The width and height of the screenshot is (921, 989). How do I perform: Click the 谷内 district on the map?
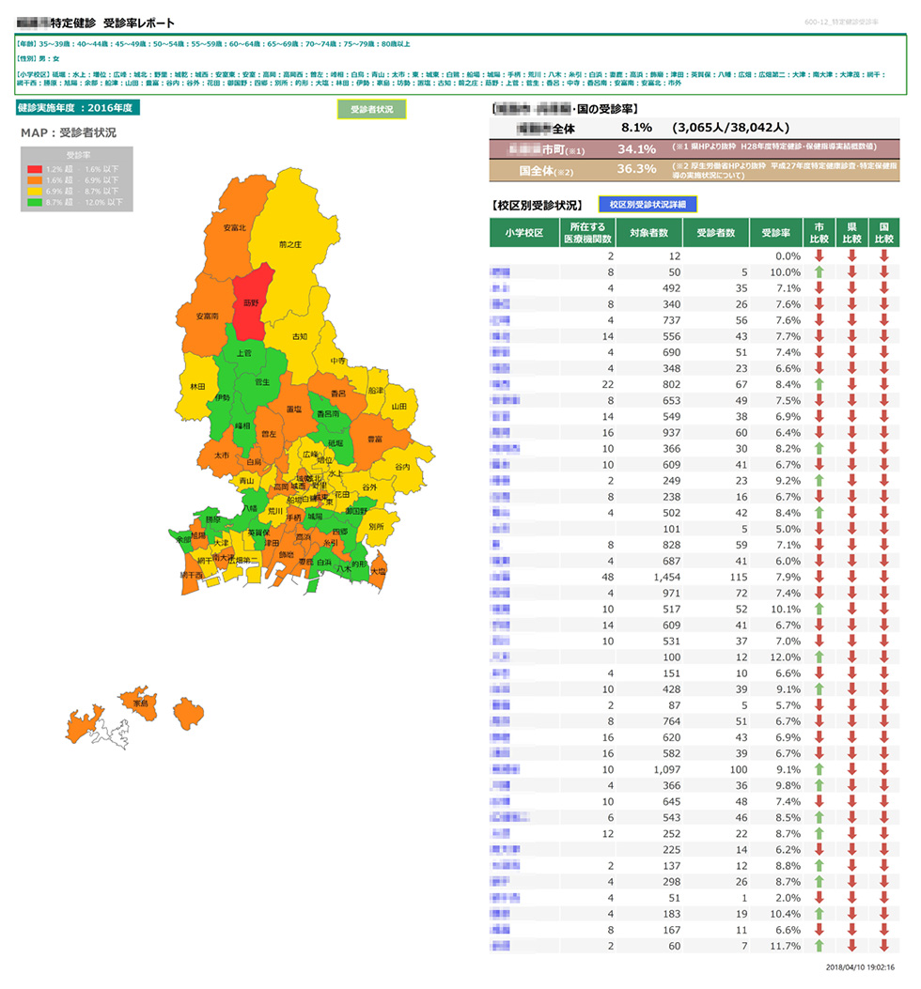[x=401, y=468]
